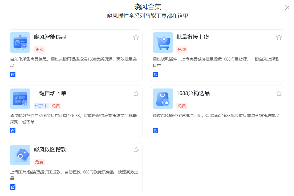Click the description starting 通过晓风插件，上传商品链接
The image size is (294, 196).
pos(216,62)
